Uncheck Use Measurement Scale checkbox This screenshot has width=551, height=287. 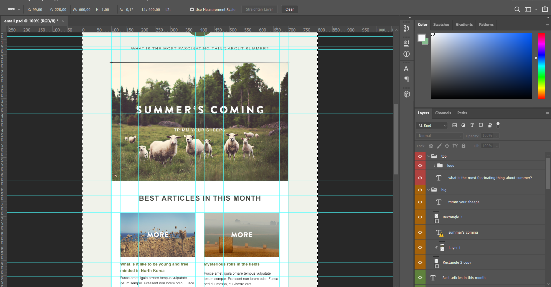coord(192,9)
